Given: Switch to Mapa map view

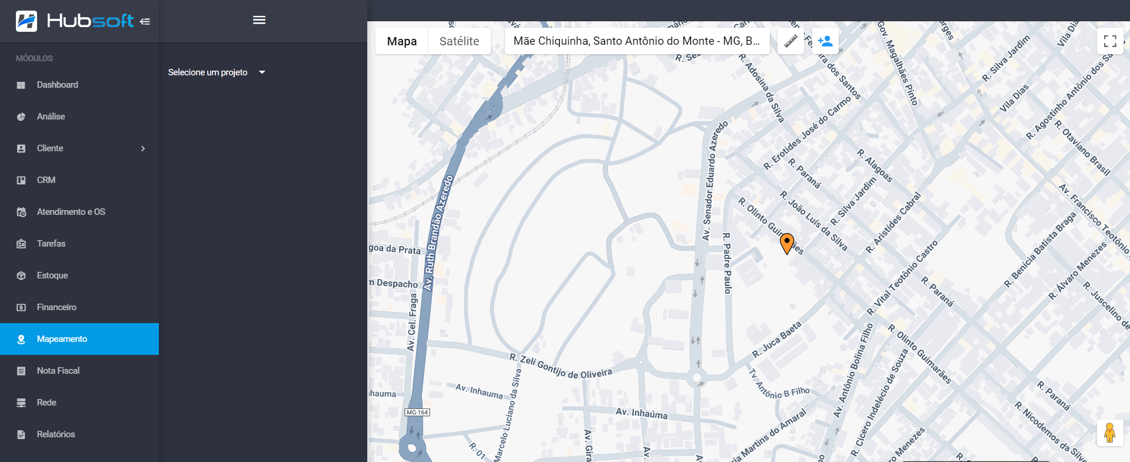Looking at the screenshot, I should click(x=402, y=41).
